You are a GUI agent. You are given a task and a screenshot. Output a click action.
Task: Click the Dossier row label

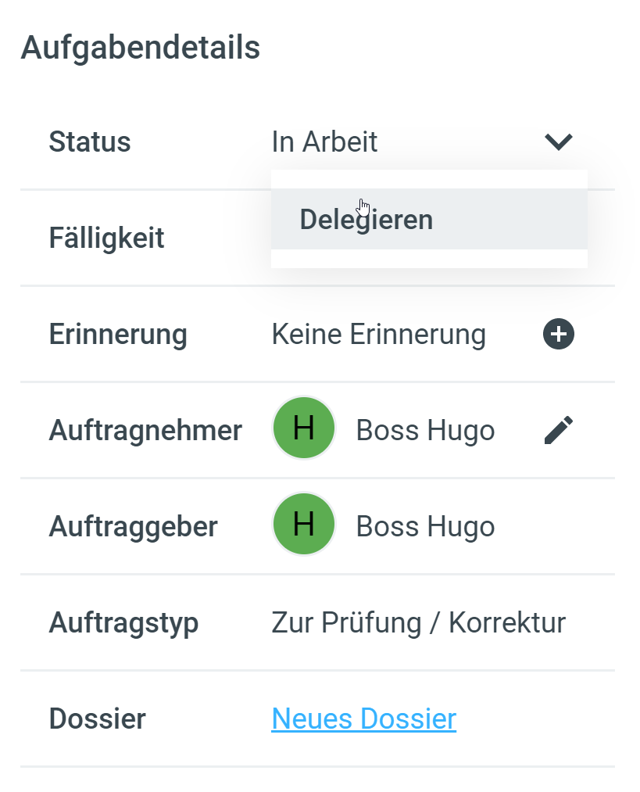tap(97, 719)
